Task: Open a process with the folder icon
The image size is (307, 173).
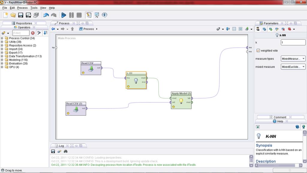Action: tap(13, 15)
